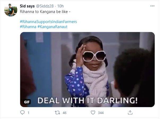Open the three-dot more options menu

point(152,6)
